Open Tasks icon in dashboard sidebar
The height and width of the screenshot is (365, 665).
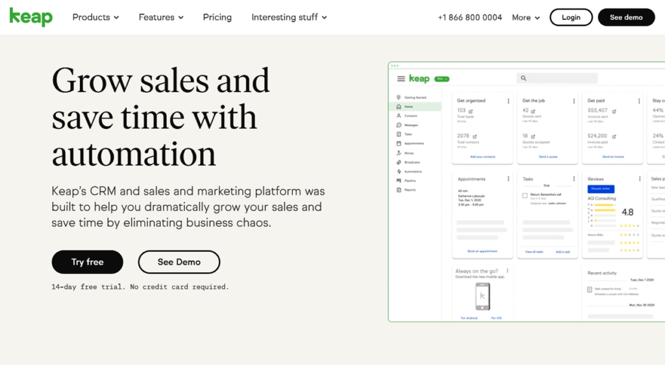point(399,134)
